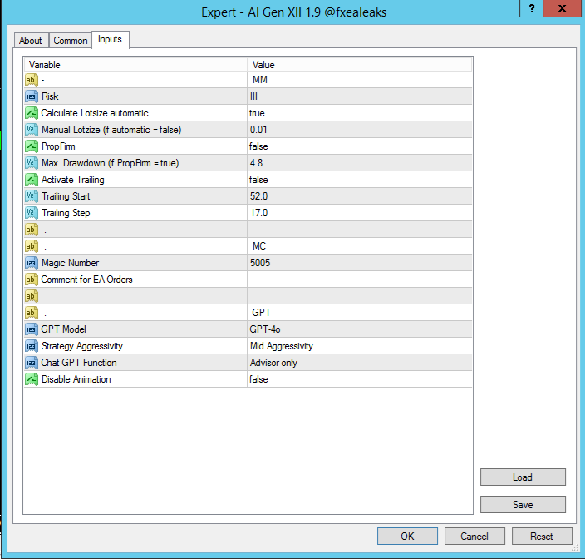
Task: Open the Mid Aggressivity value dropdown
Action: pyautogui.click(x=360, y=346)
